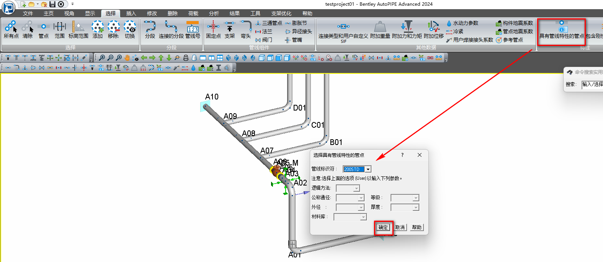
Task: Select 阀门 valve components
Action: point(264,40)
